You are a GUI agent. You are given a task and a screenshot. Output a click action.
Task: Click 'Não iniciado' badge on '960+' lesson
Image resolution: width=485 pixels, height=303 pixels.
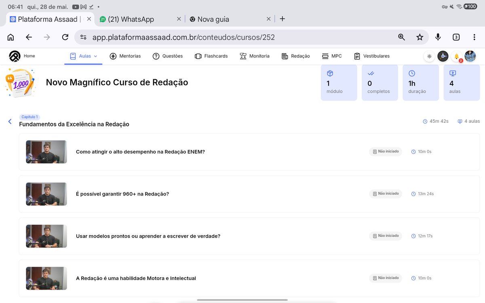[x=386, y=194]
